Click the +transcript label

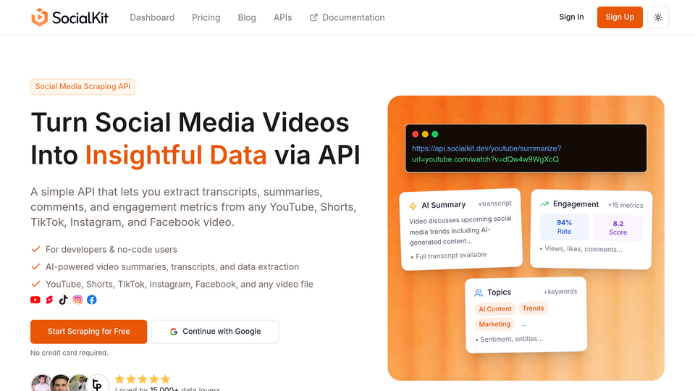[x=494, y=203]
